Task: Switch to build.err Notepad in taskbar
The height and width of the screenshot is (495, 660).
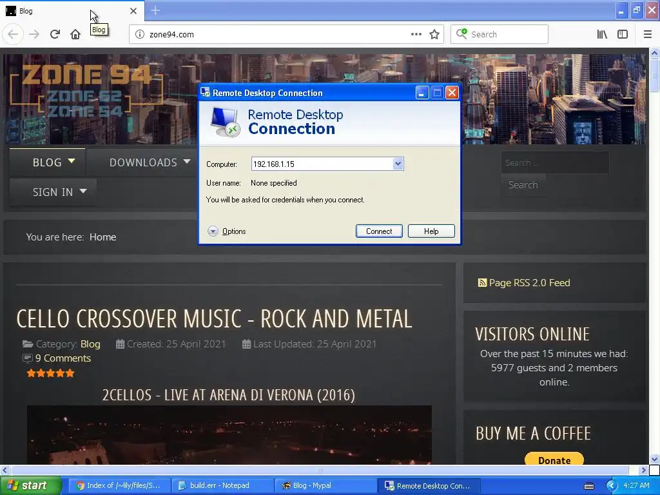Action: click(x=222, y=486)
